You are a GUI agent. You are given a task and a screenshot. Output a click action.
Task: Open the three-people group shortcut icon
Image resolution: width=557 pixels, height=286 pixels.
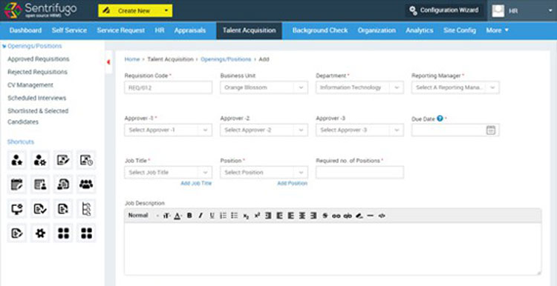click(x=86, y=184)
